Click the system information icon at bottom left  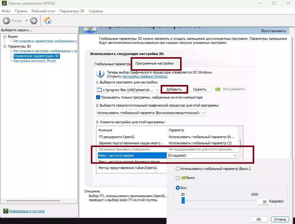pyautogui.click(x=6, y=211)
